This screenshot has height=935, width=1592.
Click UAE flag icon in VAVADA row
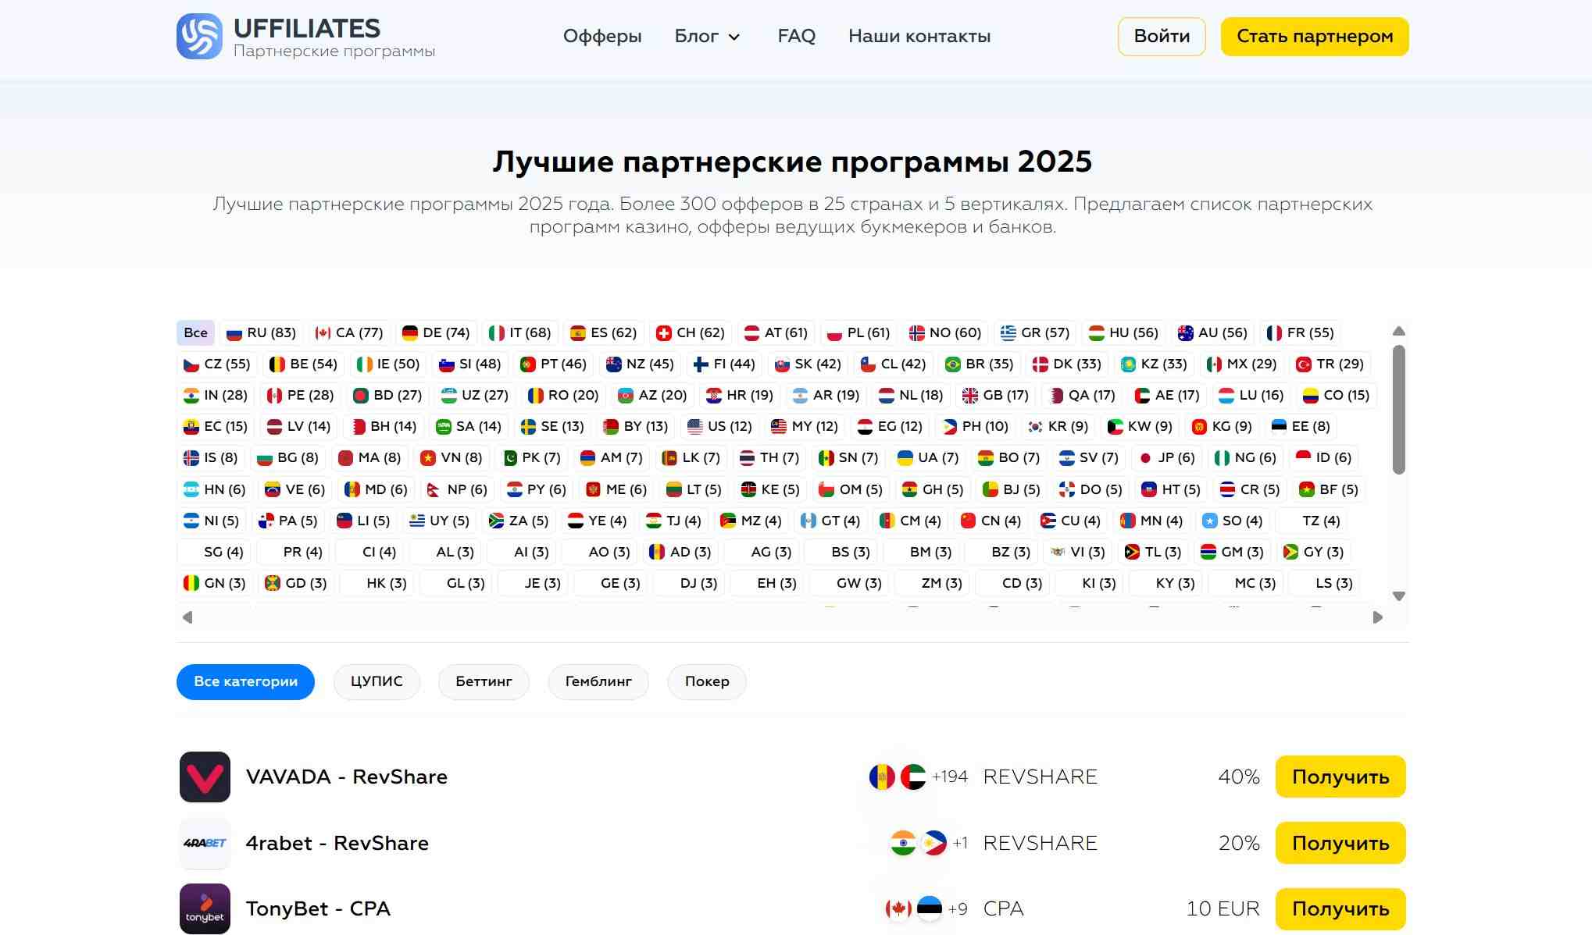(912, 777)
